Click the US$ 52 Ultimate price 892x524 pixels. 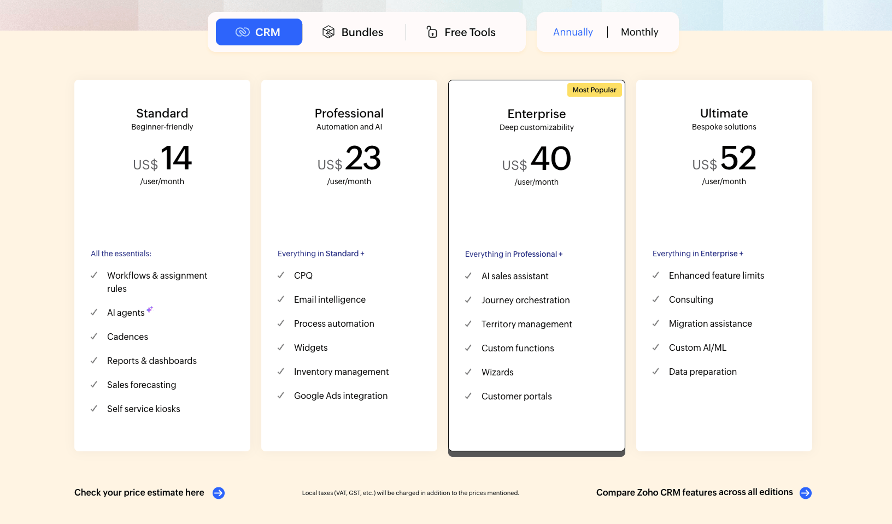coord(724,158)
